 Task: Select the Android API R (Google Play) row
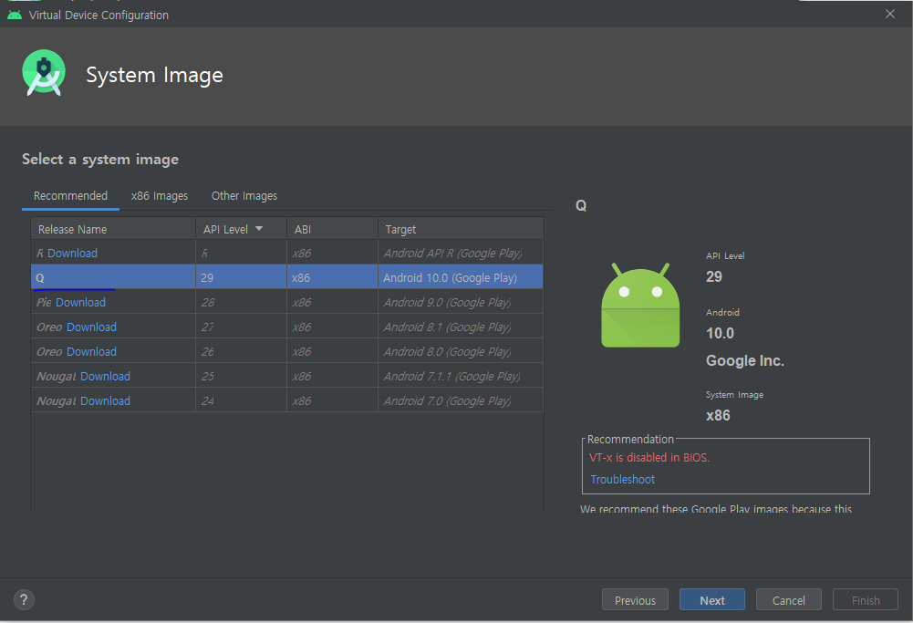pyautogui.click(x=287, y=254)
